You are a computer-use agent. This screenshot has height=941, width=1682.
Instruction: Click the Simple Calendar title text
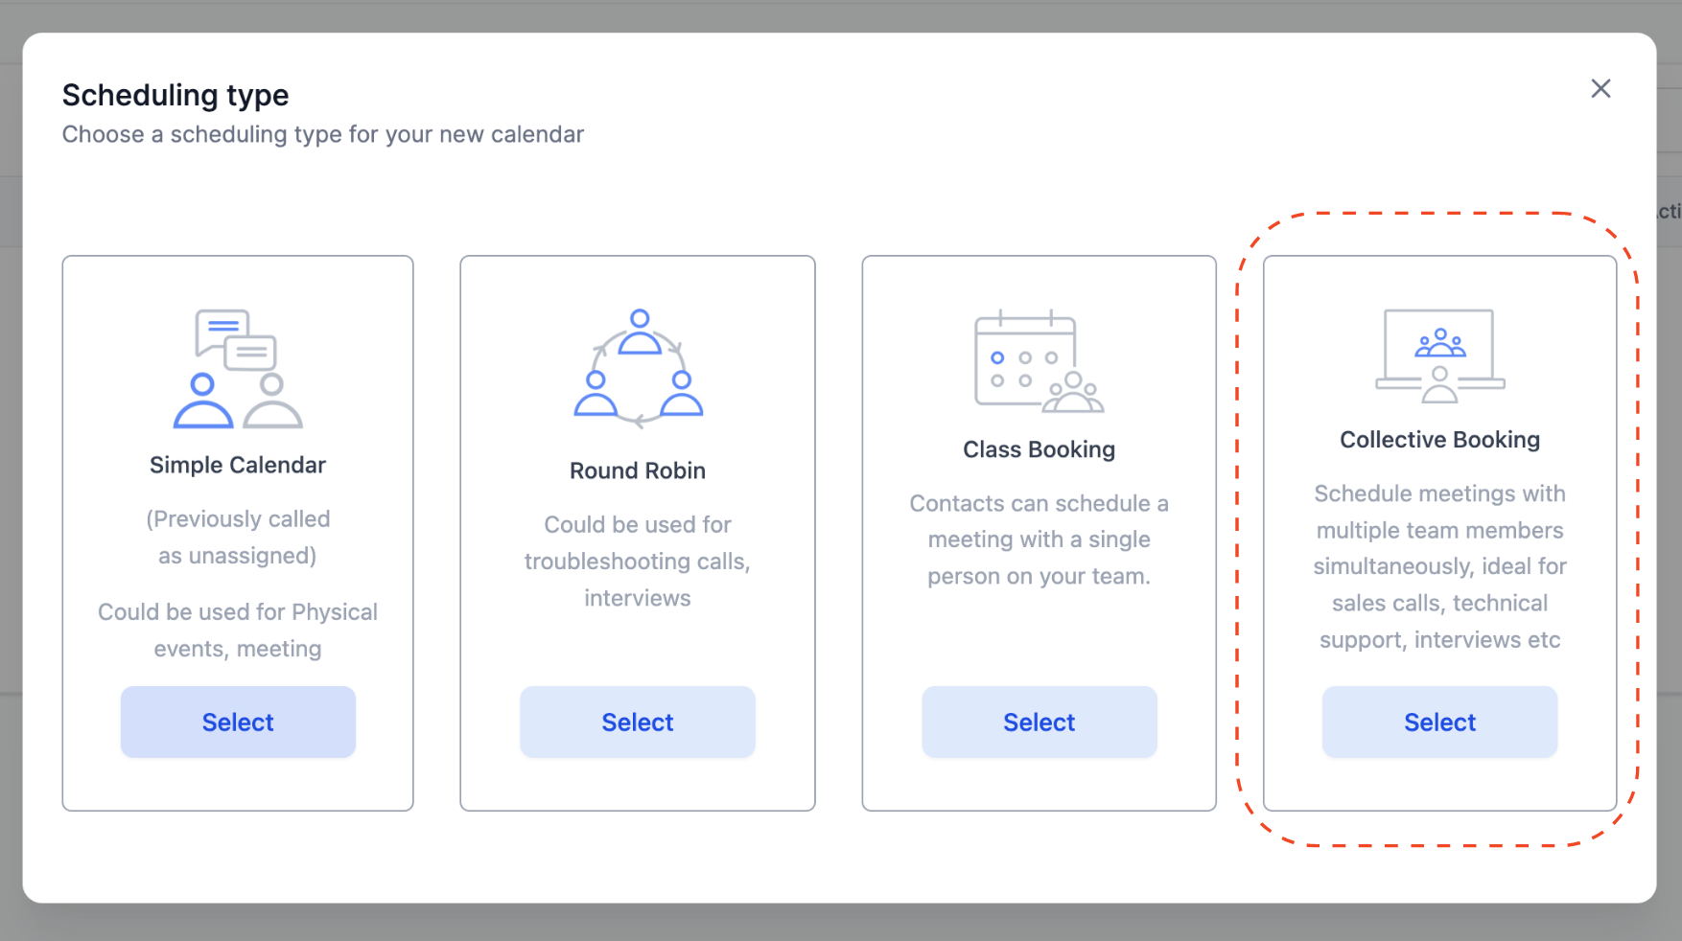click(x=238, y=465)
